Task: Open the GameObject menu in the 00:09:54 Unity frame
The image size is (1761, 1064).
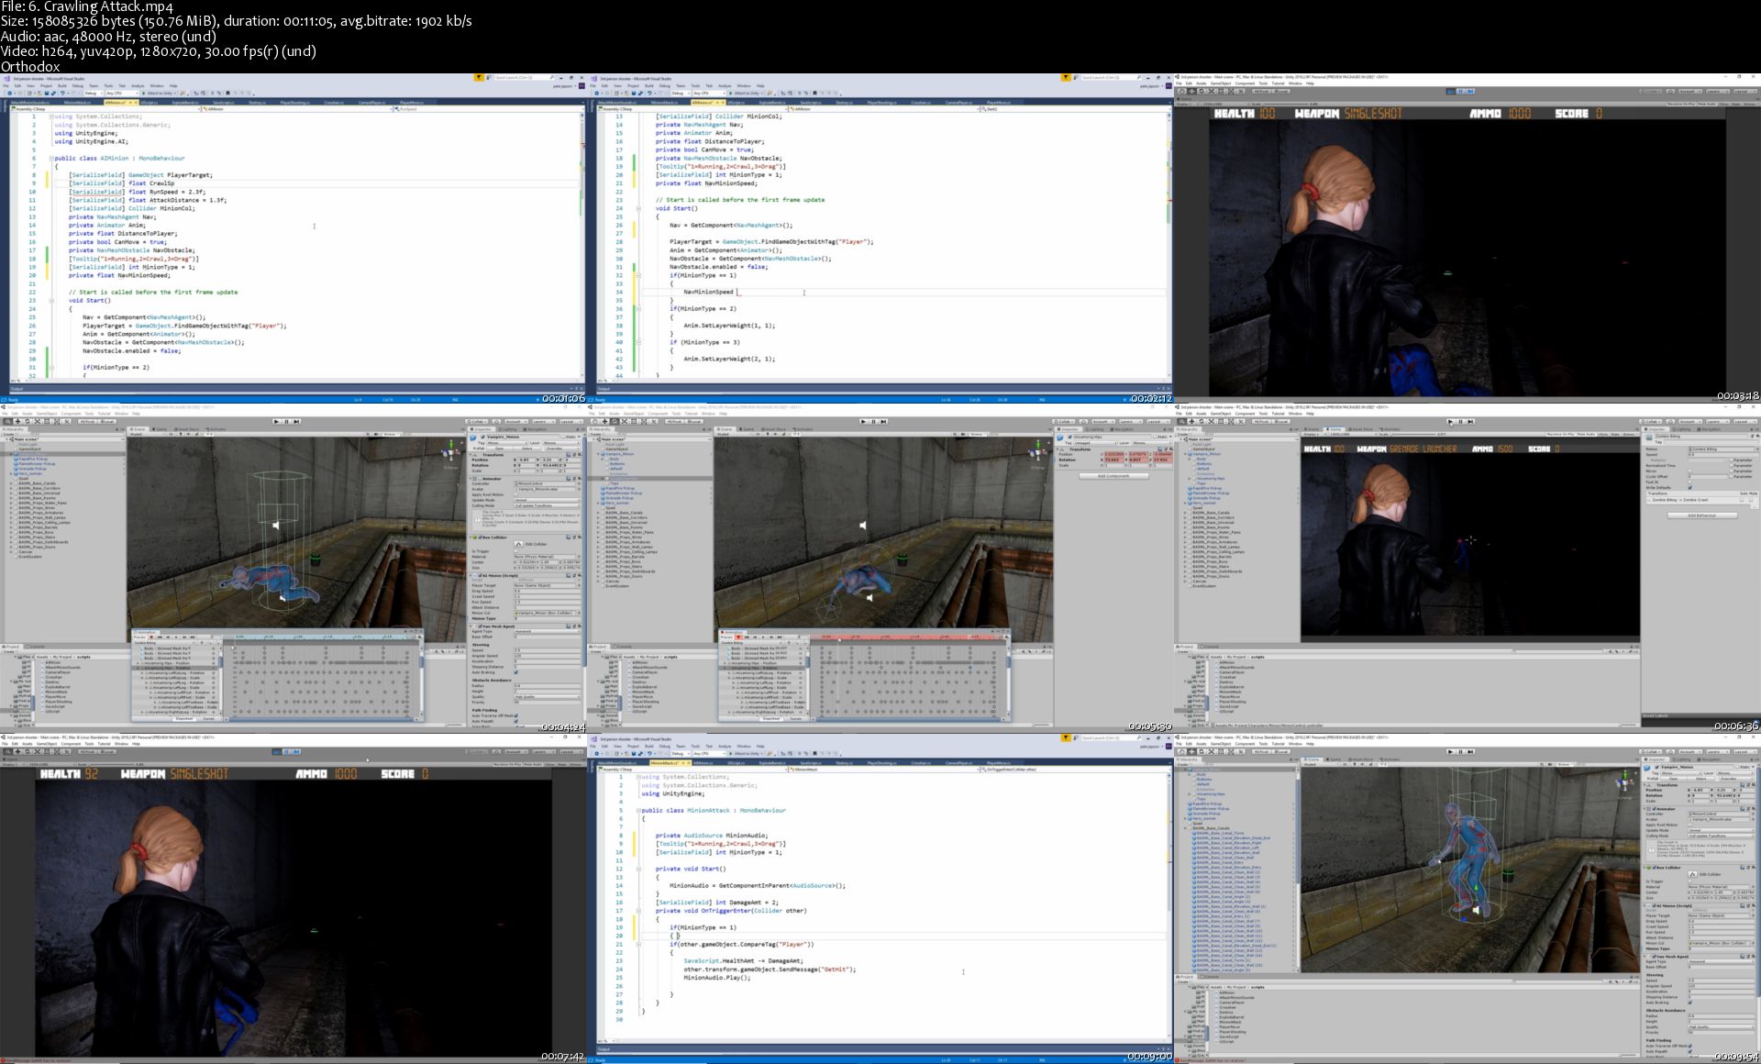Action: tap(1221, 744)
